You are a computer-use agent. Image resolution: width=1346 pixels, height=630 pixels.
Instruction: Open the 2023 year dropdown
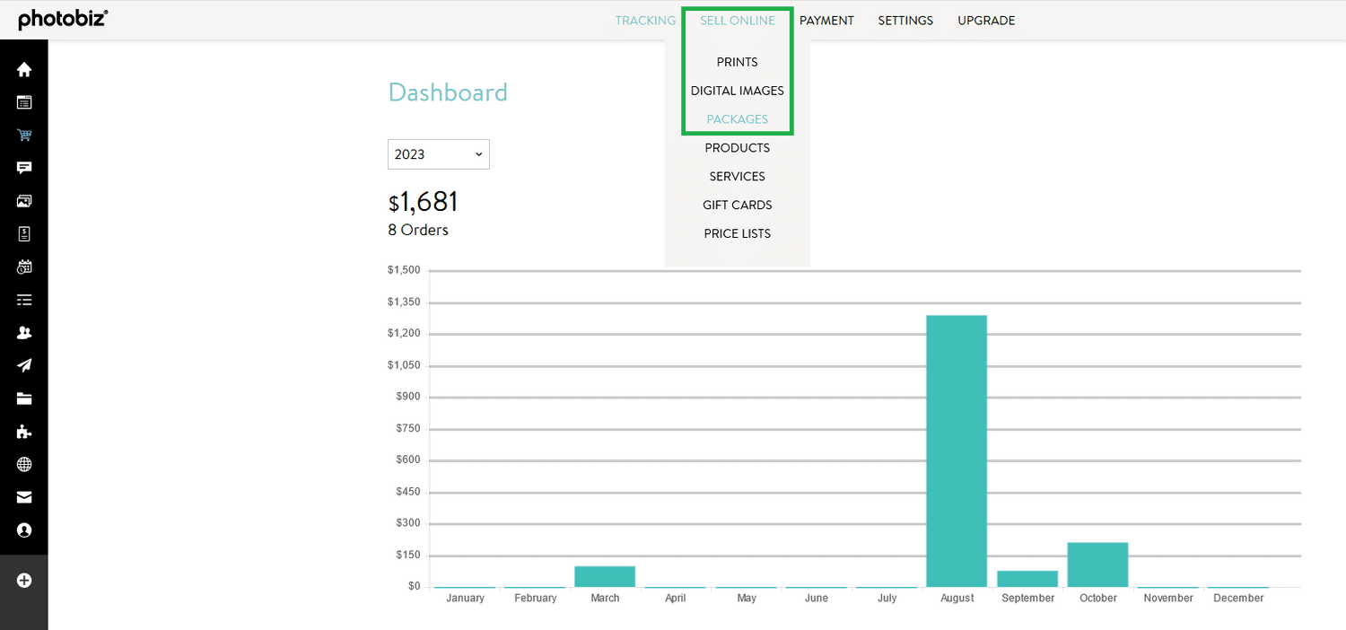tap(438, 154)
